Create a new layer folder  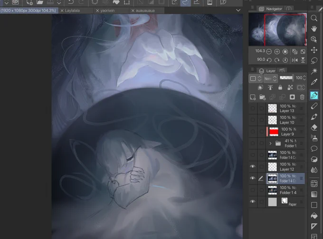[262, 97]
